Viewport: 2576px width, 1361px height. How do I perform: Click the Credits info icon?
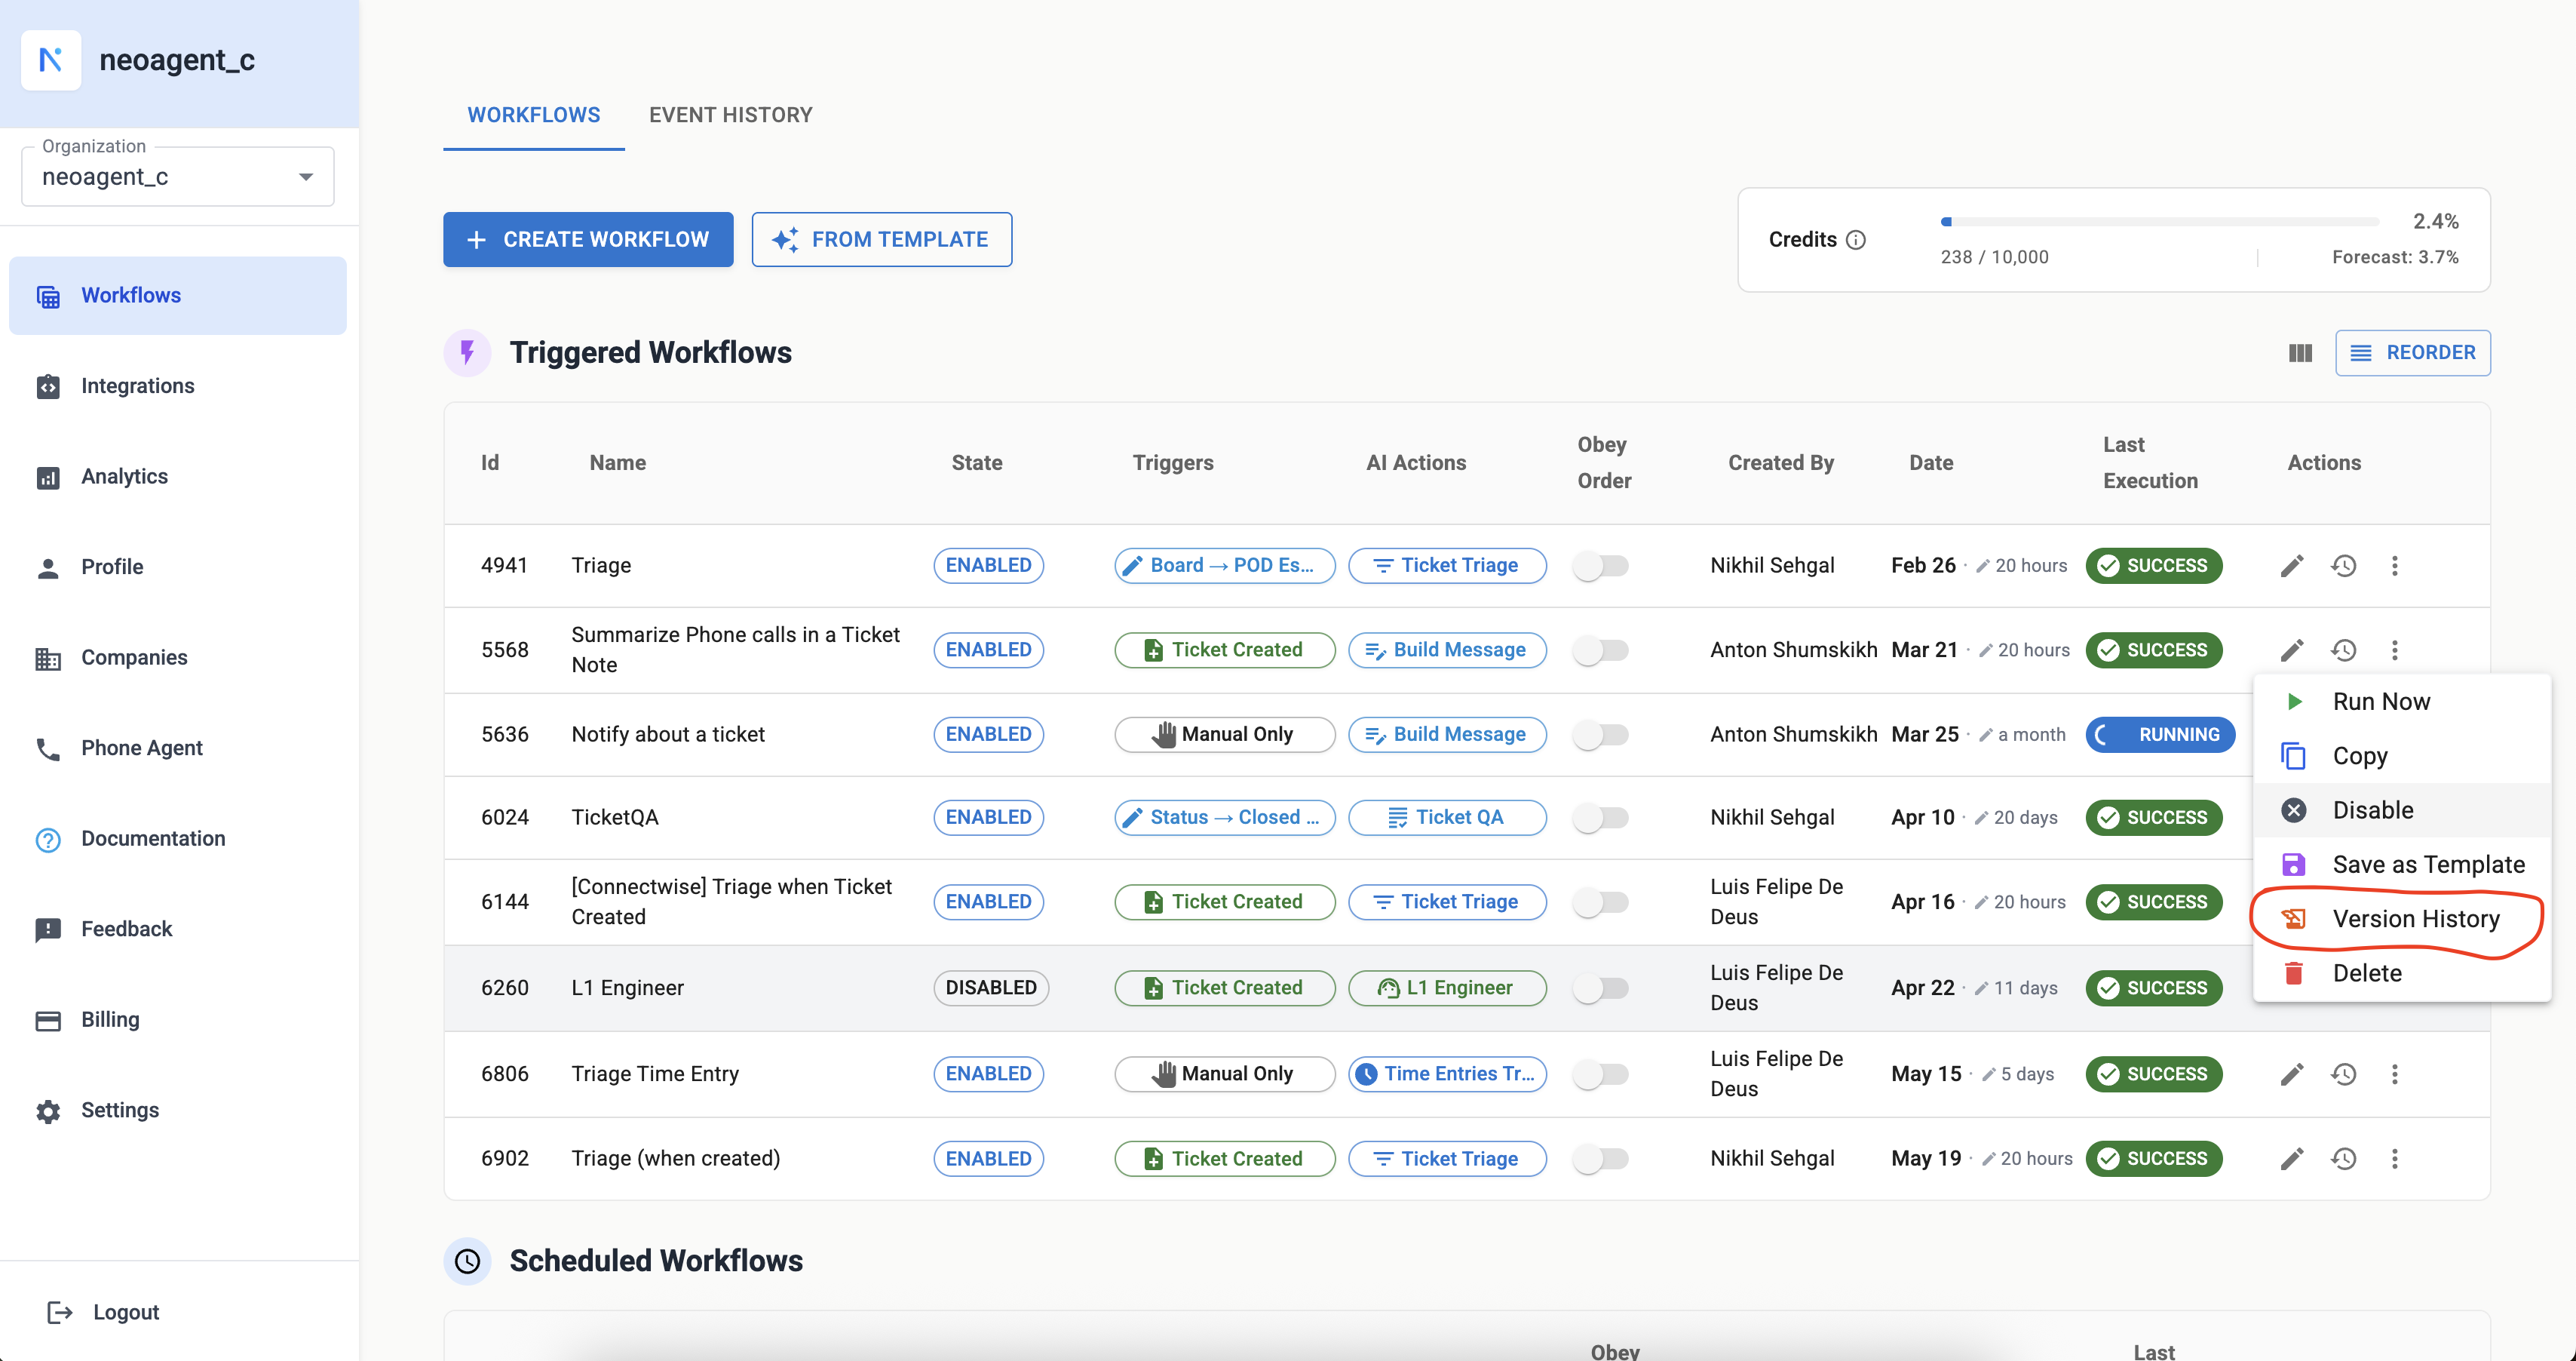pos(1856,240)
